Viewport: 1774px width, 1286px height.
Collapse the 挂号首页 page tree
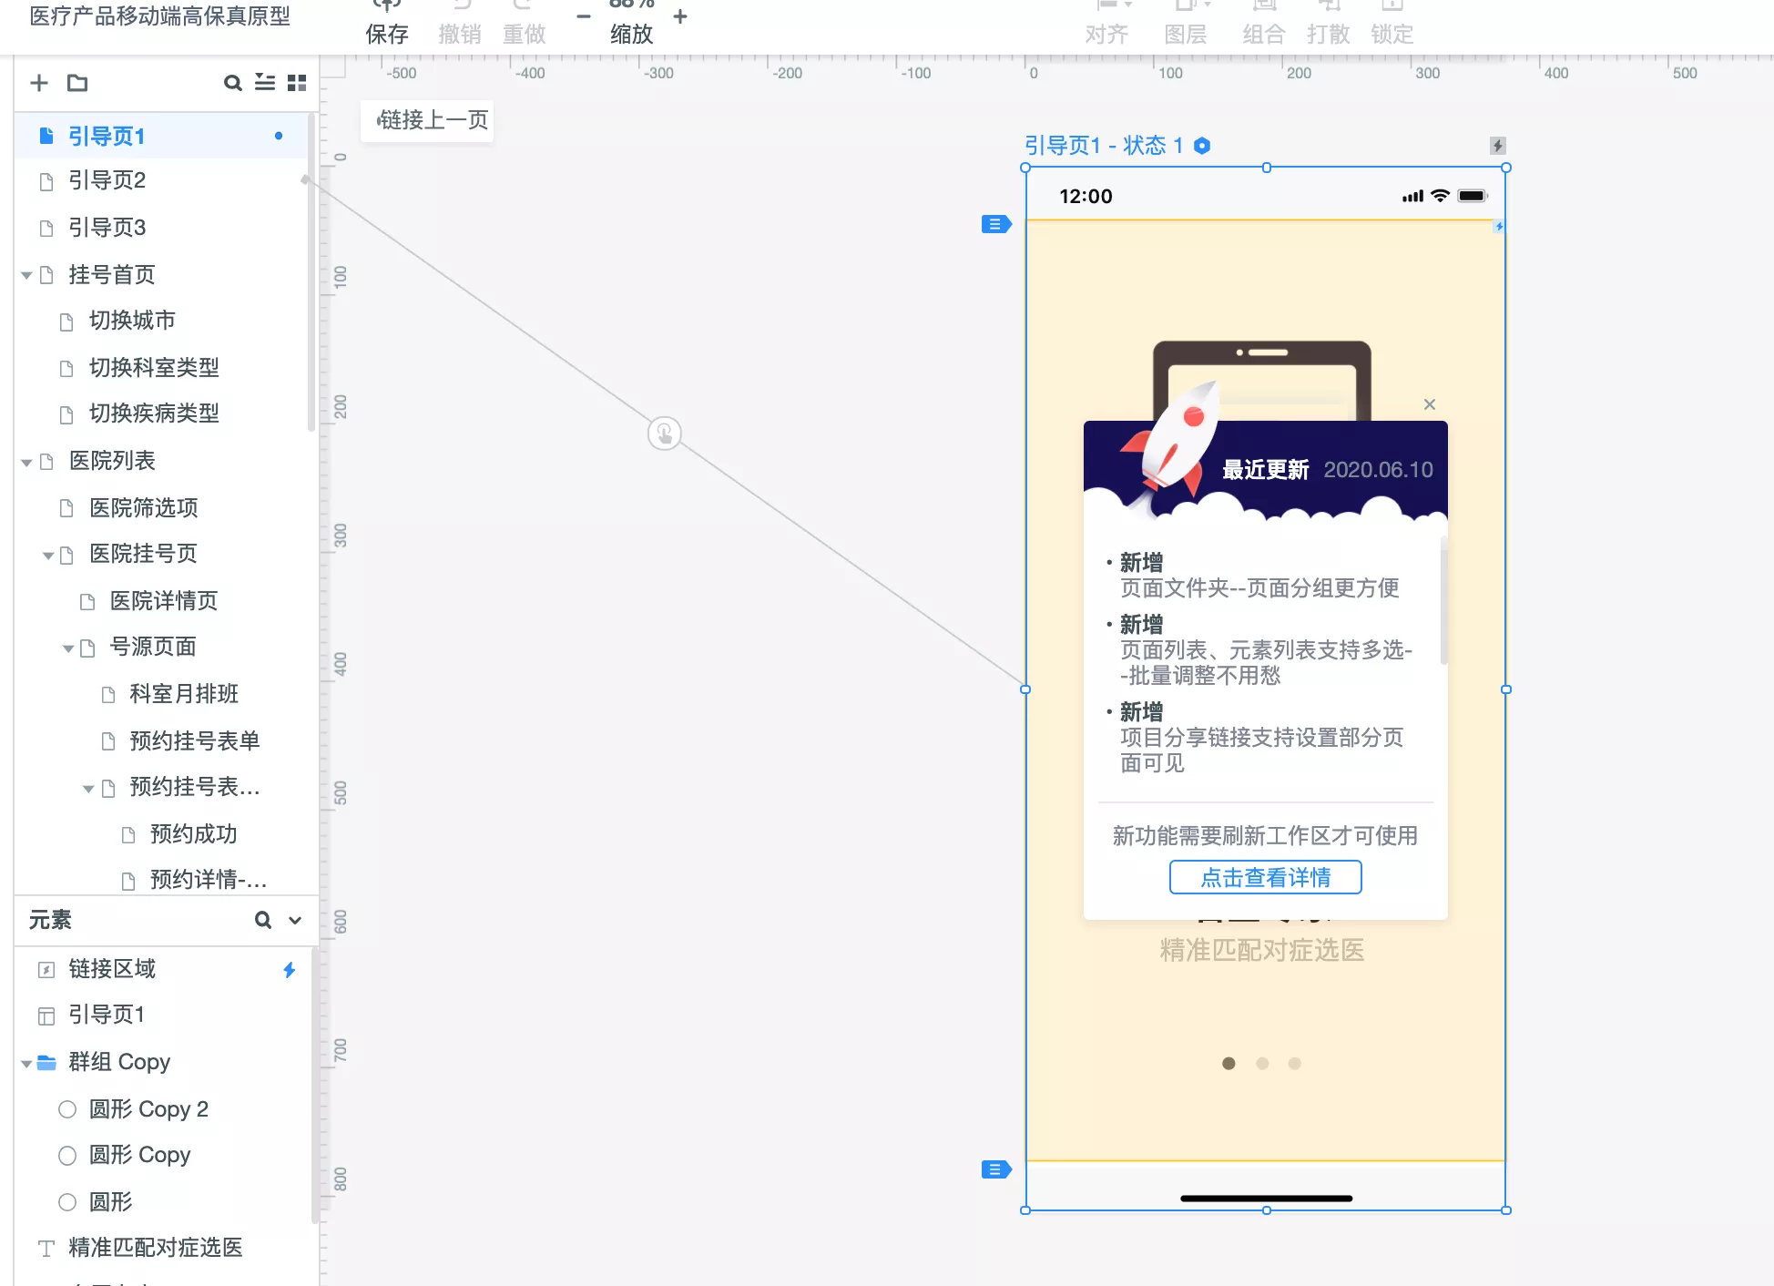point(26,275)
